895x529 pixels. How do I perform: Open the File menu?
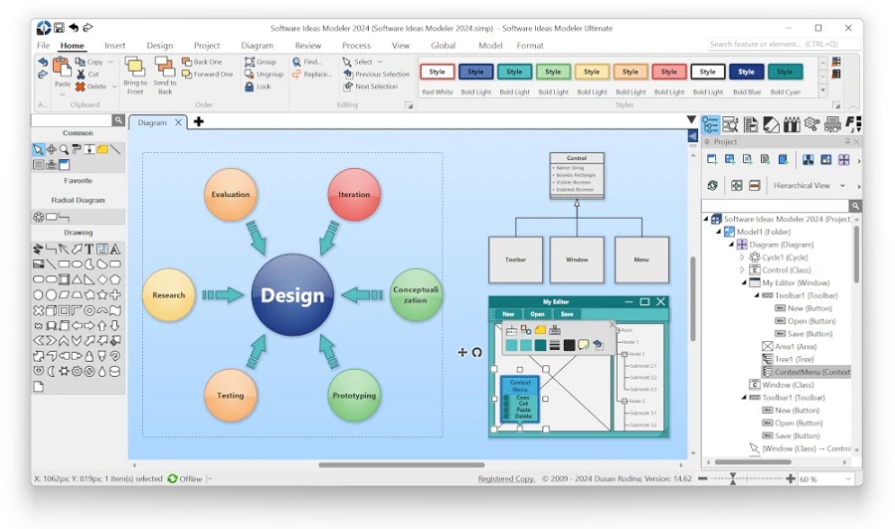pyautogui.click(x=43, y=45)
